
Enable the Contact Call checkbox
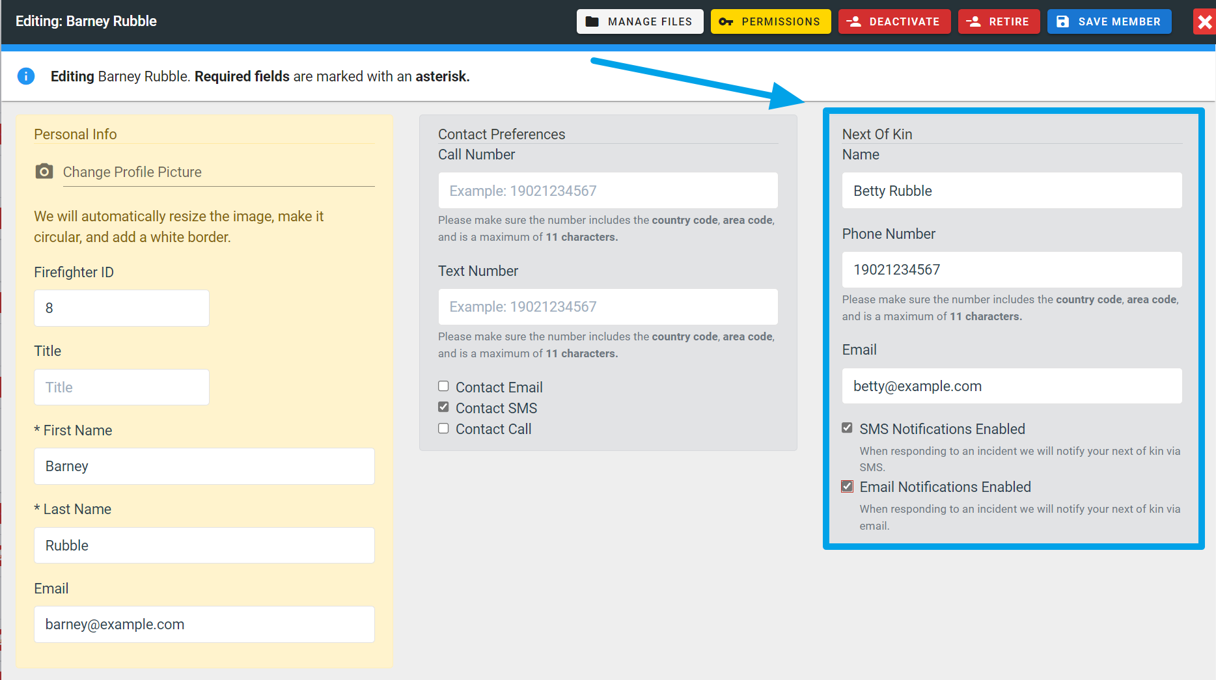point(443,428)
